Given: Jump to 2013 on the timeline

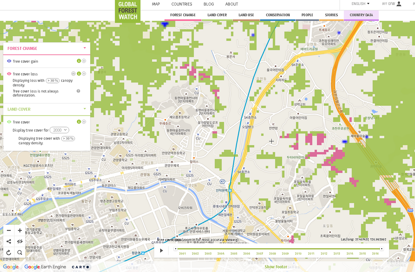Looking at the screenshot, I should [337, 254].
